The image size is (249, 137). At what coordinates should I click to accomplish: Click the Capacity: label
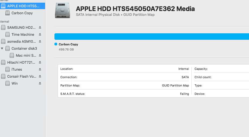pos(201,69)
